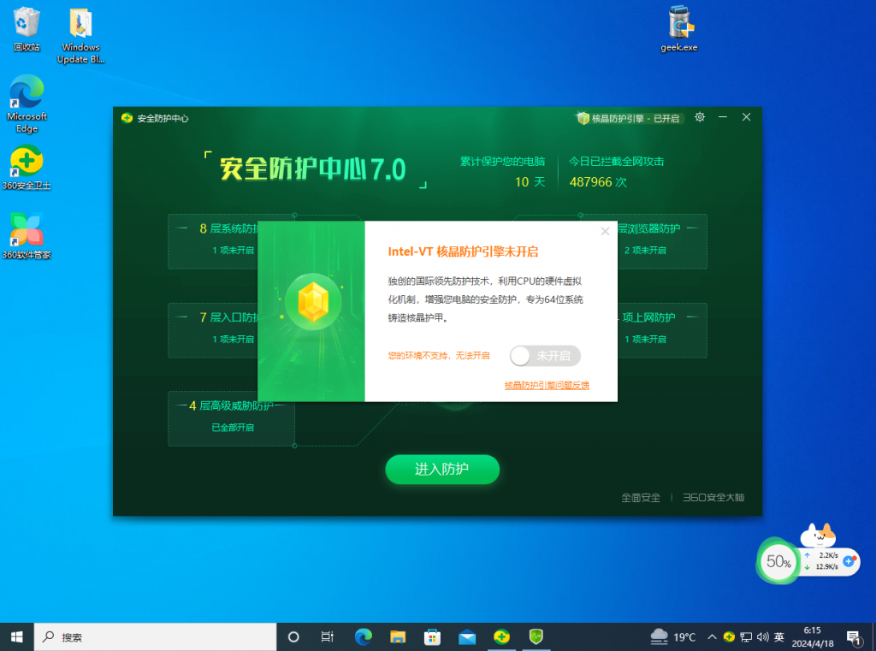Click the blue plus on floating widget
The height and width of the screenshot is (651, 876).
coord(849,561)
